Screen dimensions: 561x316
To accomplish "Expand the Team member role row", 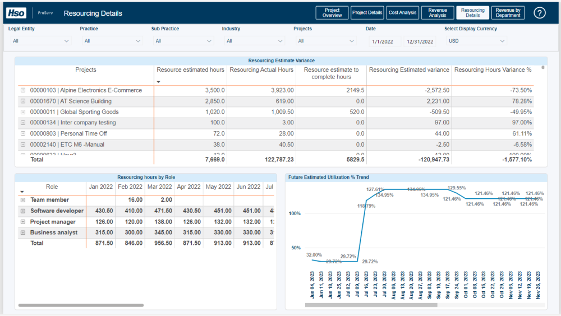I will tap(23, 200).
